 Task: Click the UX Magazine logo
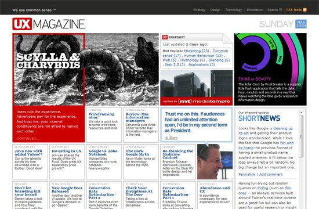coord(48,24)
